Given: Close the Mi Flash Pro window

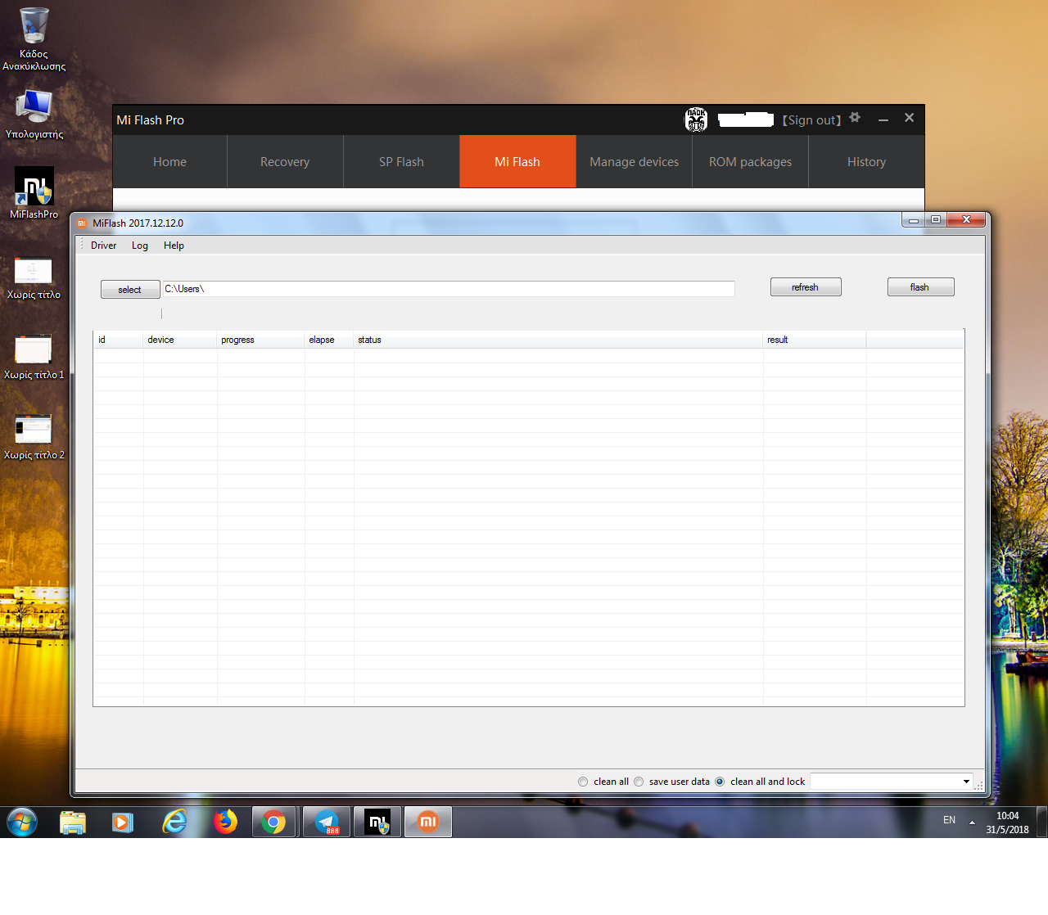Looking at the screenshot, I should [909, 118].
